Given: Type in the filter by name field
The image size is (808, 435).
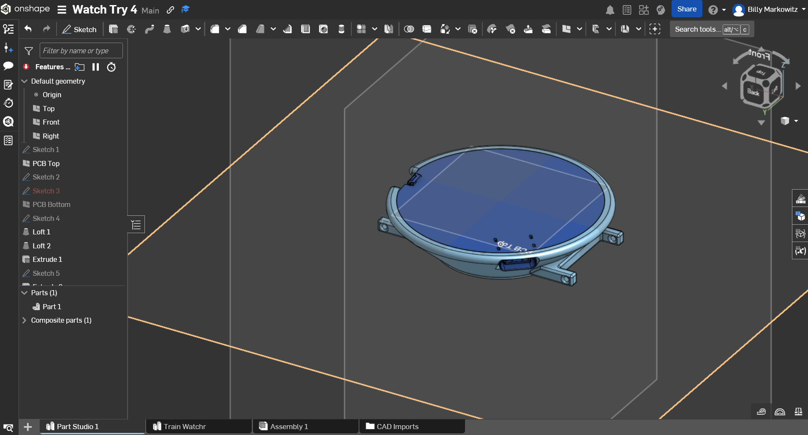Looking at the screenshot, I should click(81, 50).
